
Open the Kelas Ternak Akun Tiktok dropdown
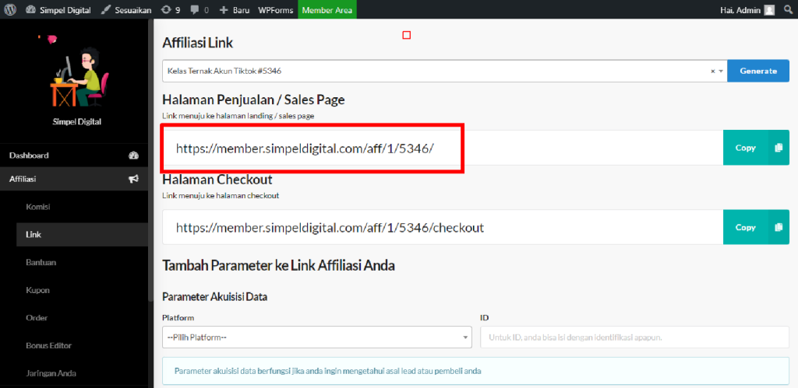(444, 71)
